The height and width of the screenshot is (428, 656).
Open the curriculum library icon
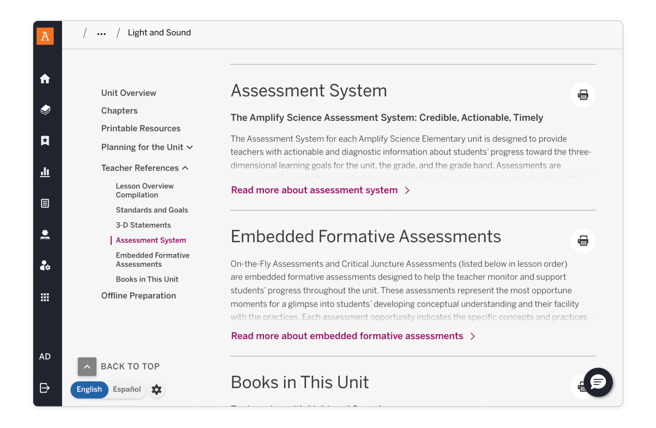click(45, 110)
